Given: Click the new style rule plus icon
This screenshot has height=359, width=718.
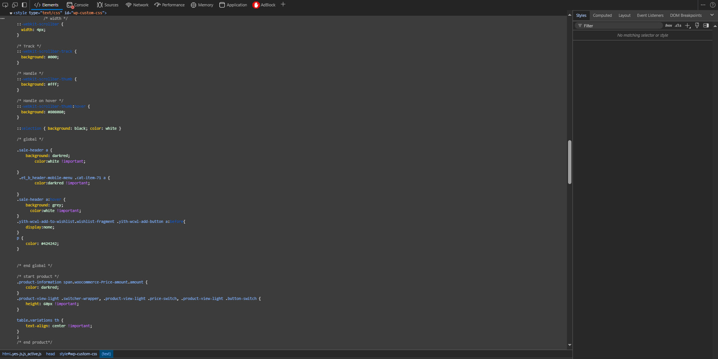Looking at the screenshot, I should (687, 25).
